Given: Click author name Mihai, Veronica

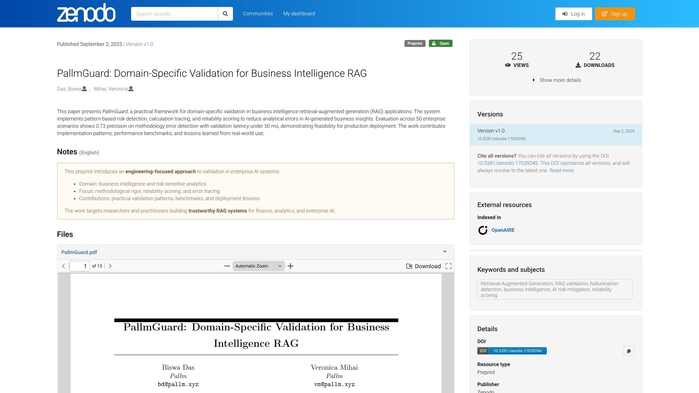Looking at the screenshot, I should point(111,89).
